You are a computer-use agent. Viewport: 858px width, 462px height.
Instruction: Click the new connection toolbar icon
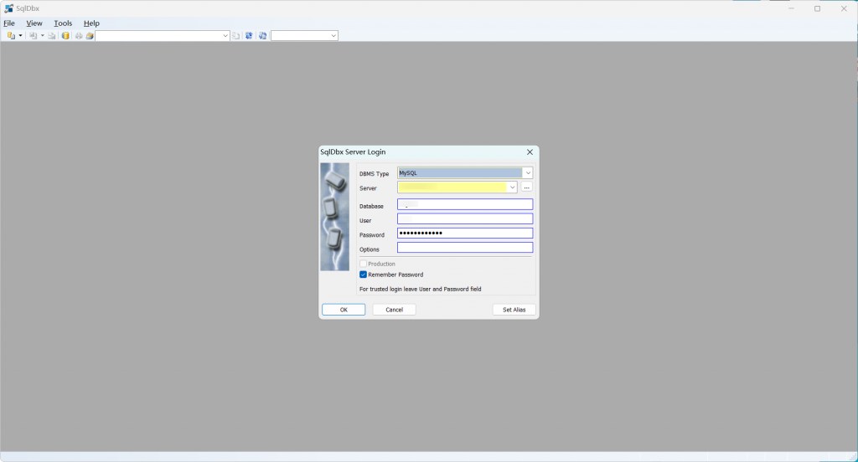(x=11, y=35)
